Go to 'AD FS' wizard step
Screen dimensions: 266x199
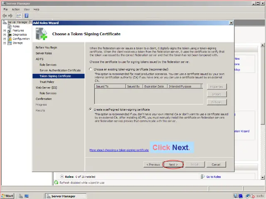coord(39,59)
